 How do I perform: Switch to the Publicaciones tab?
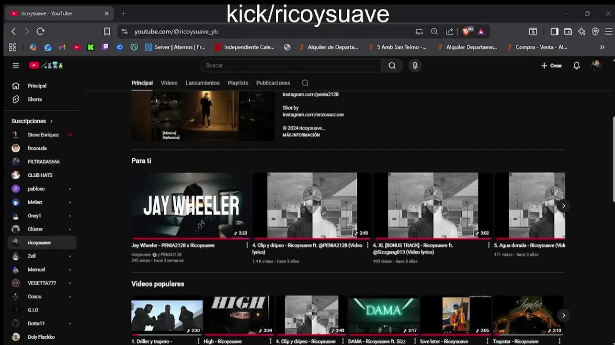(x=273, y=83)
